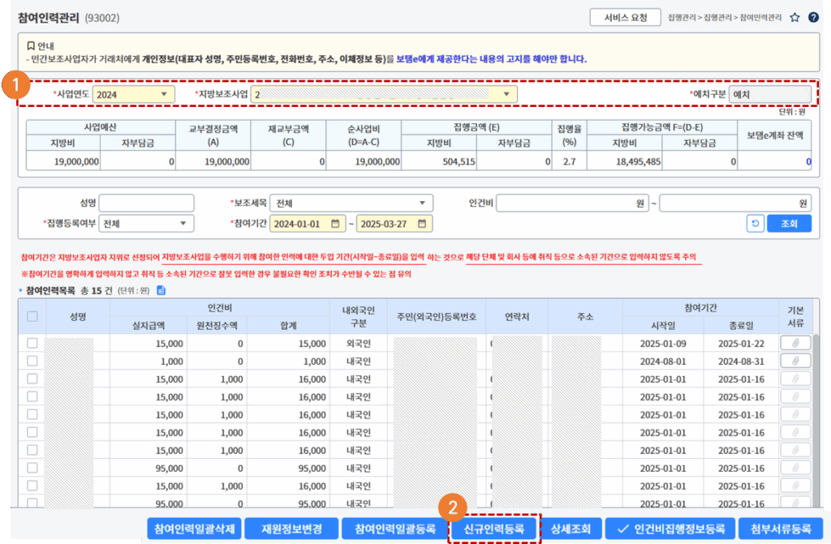Viewport: 831px width, 544px height.
Task: Click 신규인력등록 button
Action: (x=494, y=529)
